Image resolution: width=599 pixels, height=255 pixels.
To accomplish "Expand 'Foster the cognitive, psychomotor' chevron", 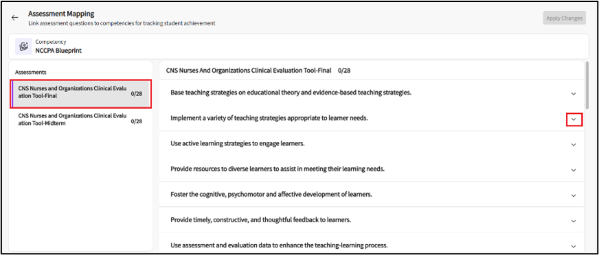I will click(x=573, y=195).
